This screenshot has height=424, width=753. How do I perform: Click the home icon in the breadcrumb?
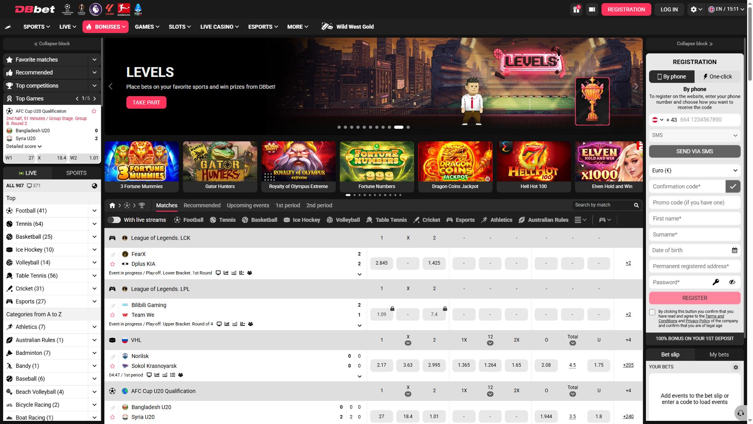click(x=112, y=205)
